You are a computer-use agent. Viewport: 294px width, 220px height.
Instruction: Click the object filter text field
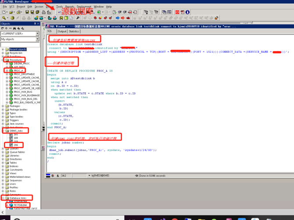[20, 45]
